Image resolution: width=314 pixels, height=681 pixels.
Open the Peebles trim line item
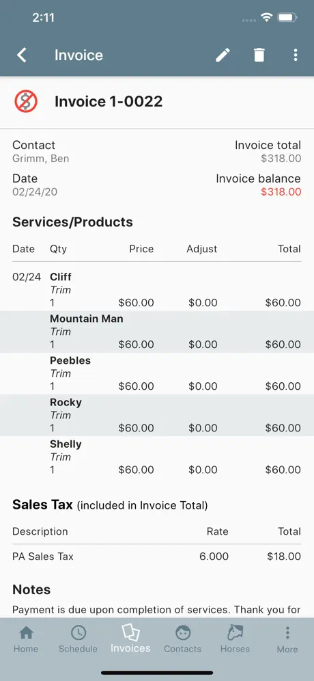click(157, 373)
